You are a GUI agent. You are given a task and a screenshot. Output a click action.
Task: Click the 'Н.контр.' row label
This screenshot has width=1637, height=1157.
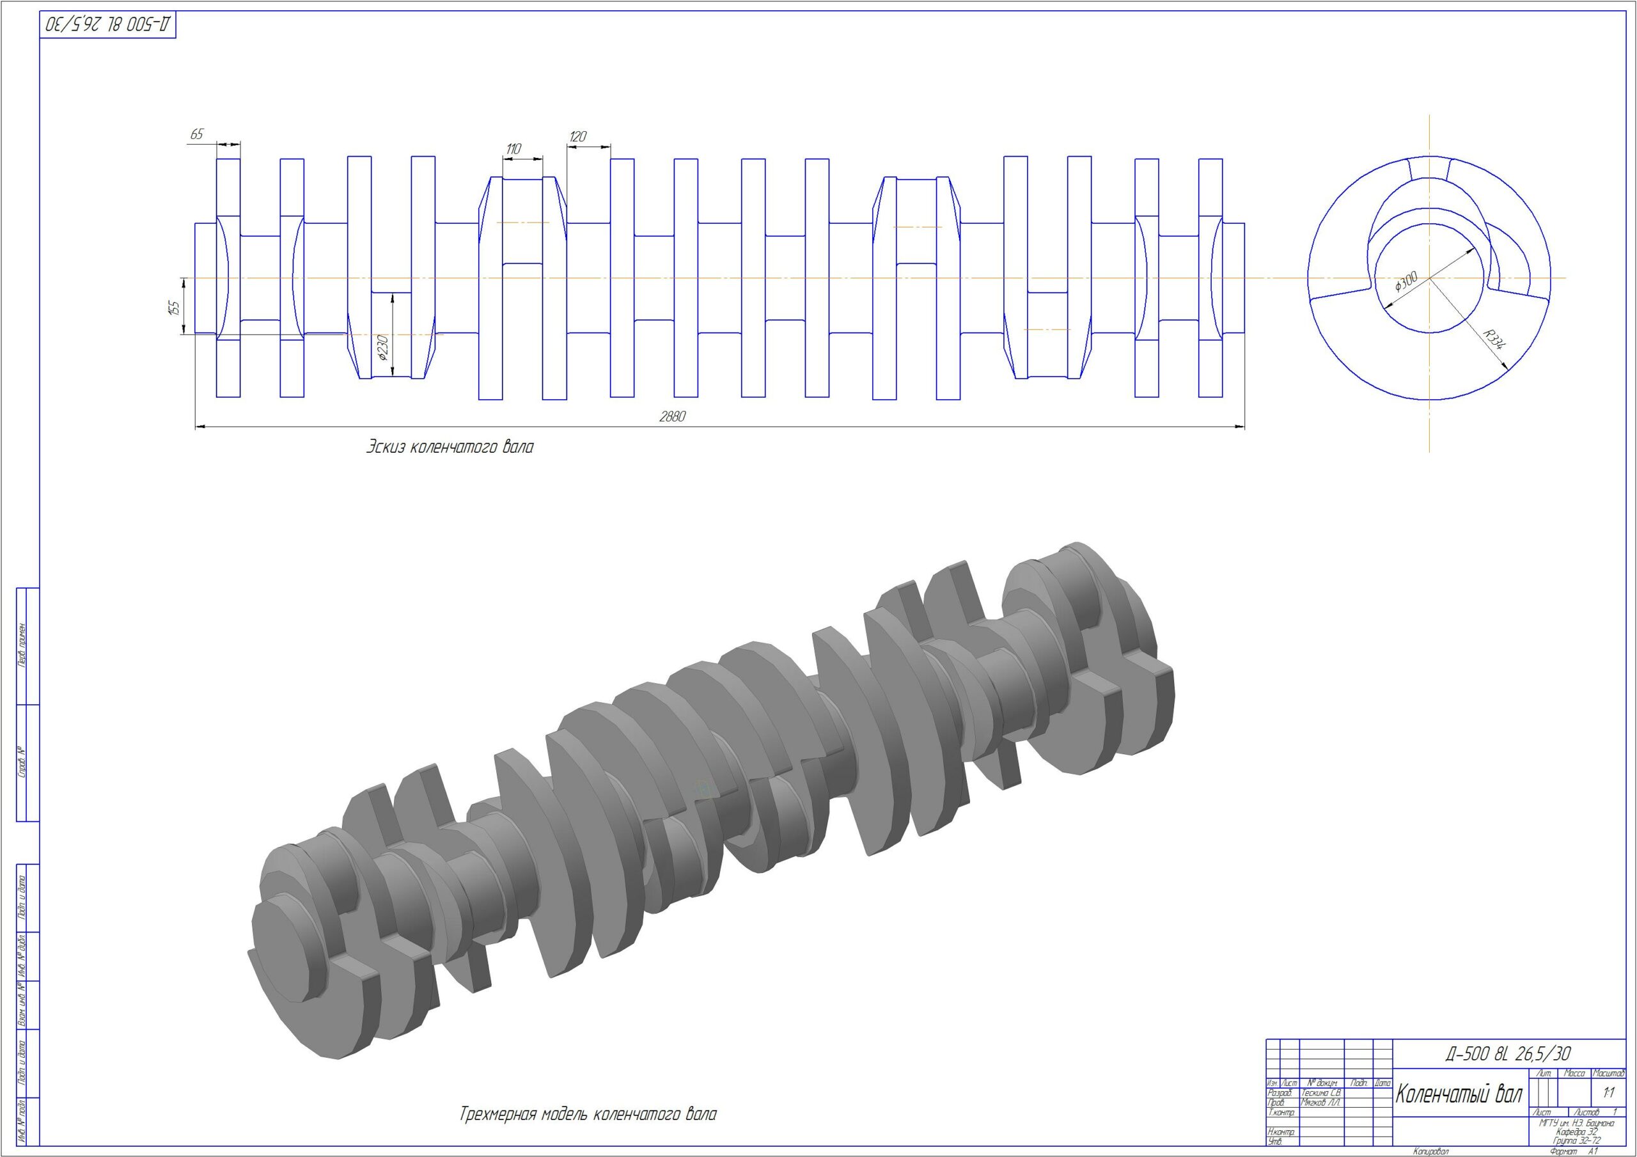[1282, 1132]
